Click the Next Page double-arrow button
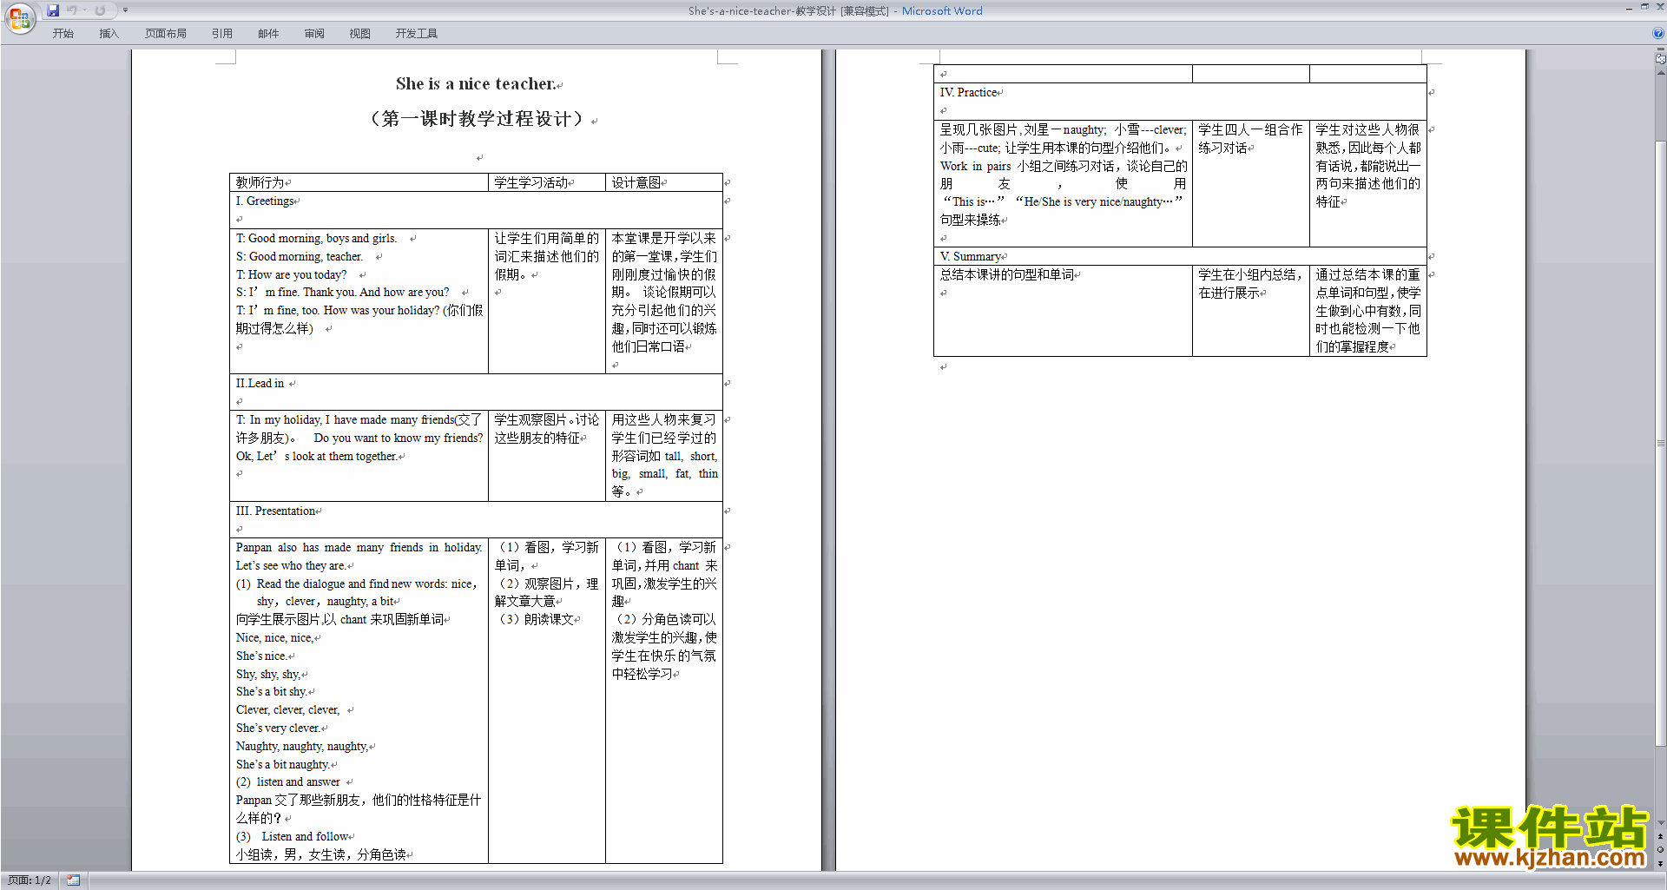Image resolution: width=1667 pixels, height=890 pixels. click(x=1660, y=864)
